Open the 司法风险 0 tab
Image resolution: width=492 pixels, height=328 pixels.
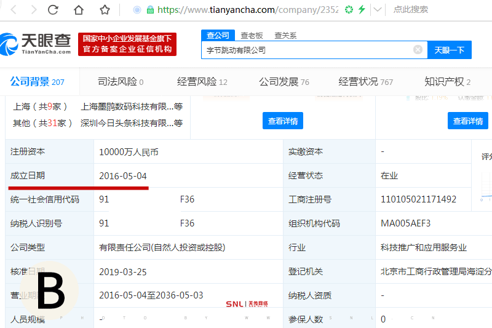coord(121,82)
